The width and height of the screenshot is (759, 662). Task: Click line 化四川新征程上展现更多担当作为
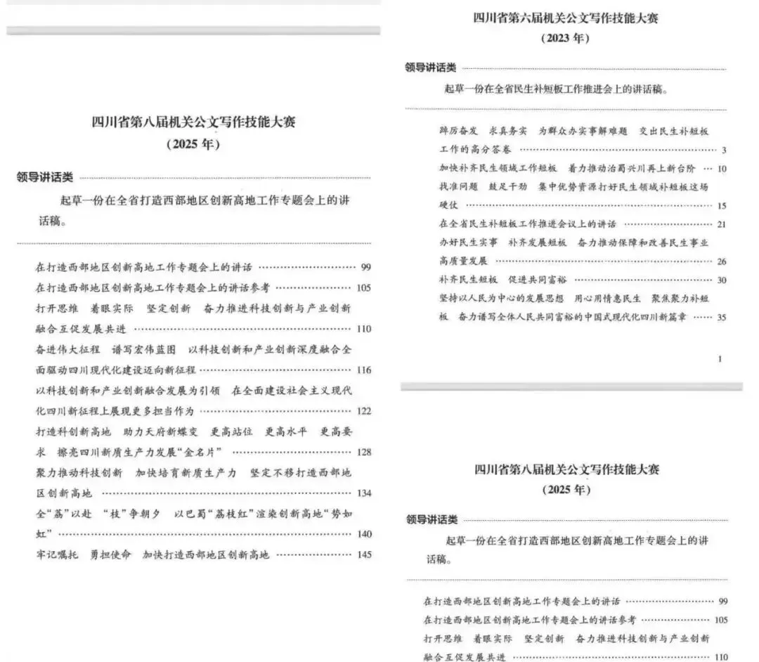tap(203, 411)
